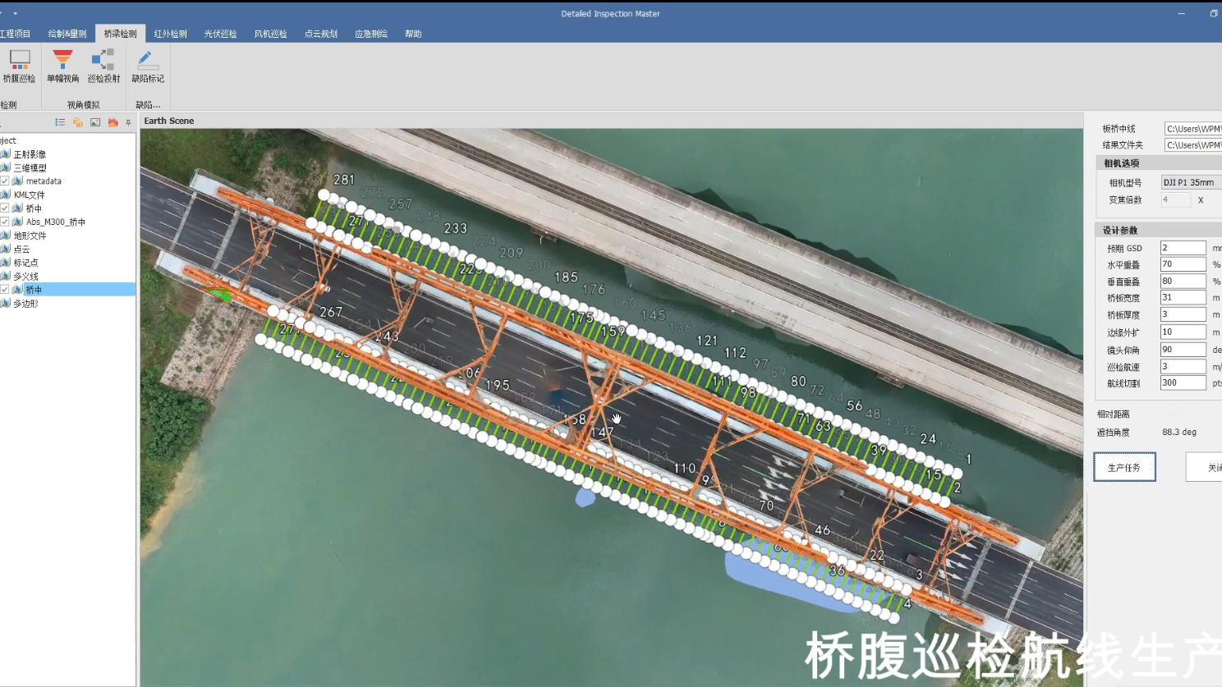This screenshot has height=687, width=1222.
Task: Pin the layer panel with pushpin icon
Action: (128, 122)
